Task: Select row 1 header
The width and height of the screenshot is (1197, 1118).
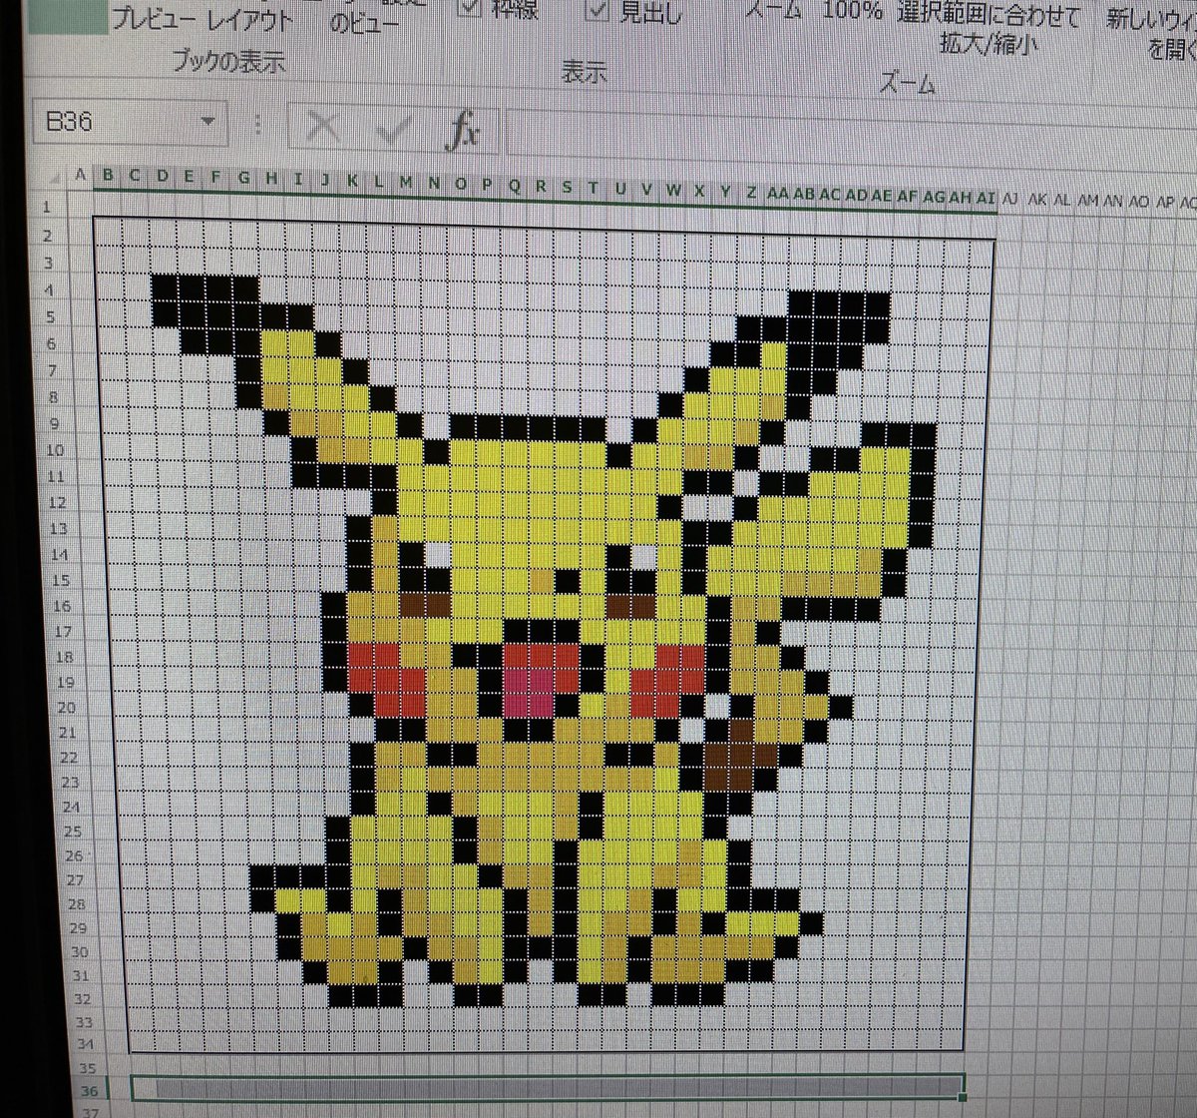Action: (x=45, y=207)
